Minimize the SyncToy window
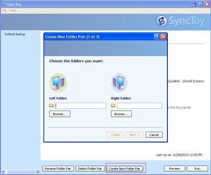Screen dimensions: 211x175 194,4
